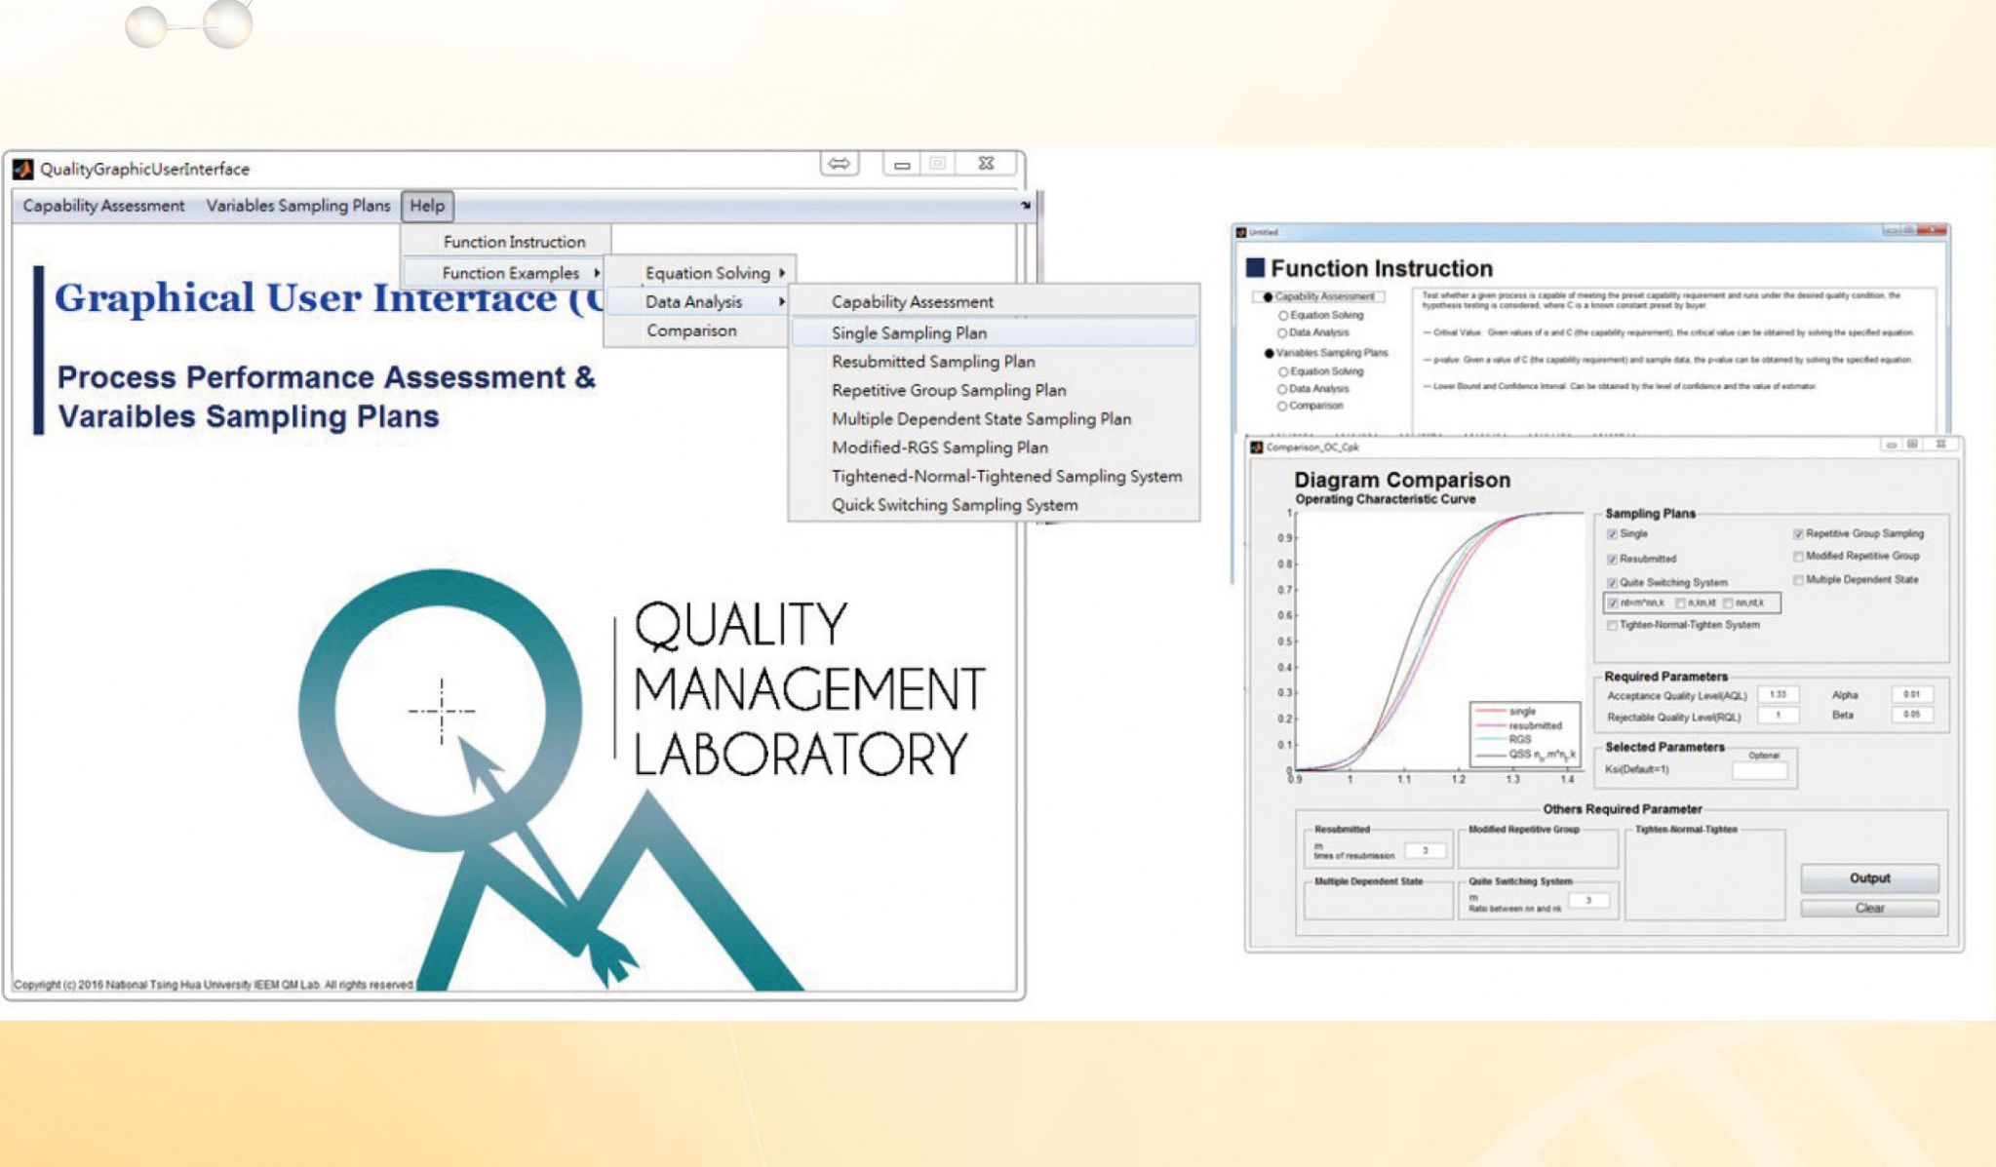Click the double-arrow dock icon in main title bar
The height and width of the screenshot is (1167, 1996).
click(839, 164)
